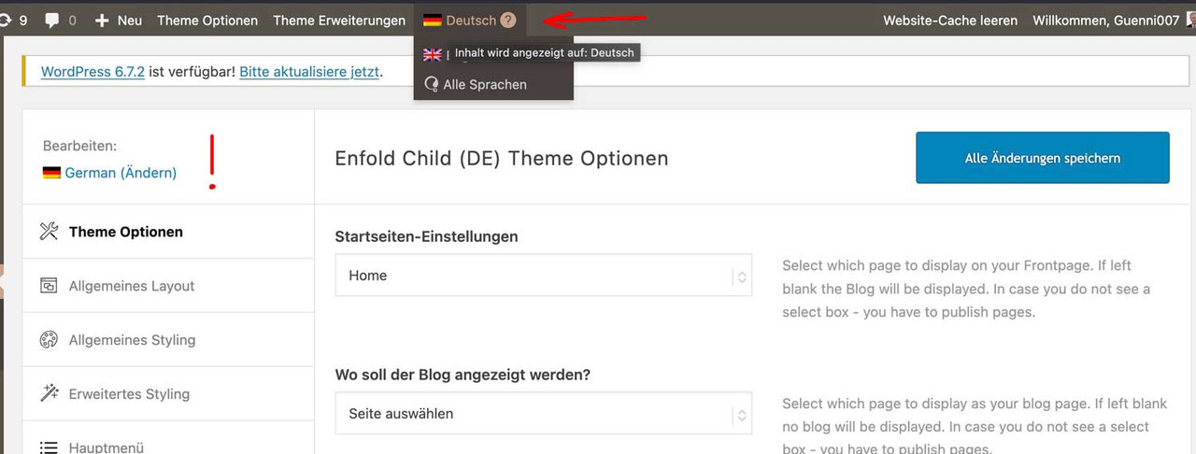Open the Allgemeines Layout sidebar tab
Screen dimensions: 1196x454
[x=168, y=286]
